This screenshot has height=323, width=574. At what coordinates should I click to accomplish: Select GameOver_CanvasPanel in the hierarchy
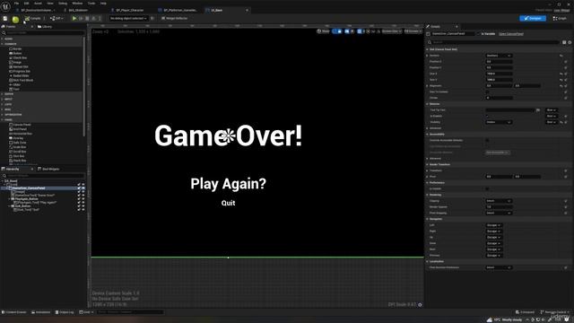[29, 188]
